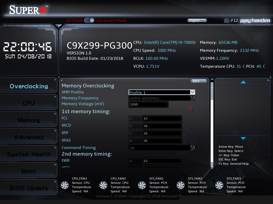The width and height of the screenshot is (273, 204).
Task: Open the System Health menu
Action: pyautogui.click(x=29, y=154)
